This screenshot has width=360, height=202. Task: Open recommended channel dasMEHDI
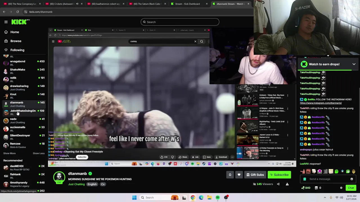click(24, 167)
